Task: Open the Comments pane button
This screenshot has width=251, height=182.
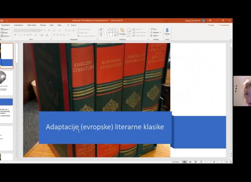Action: [x=224, y=25]
